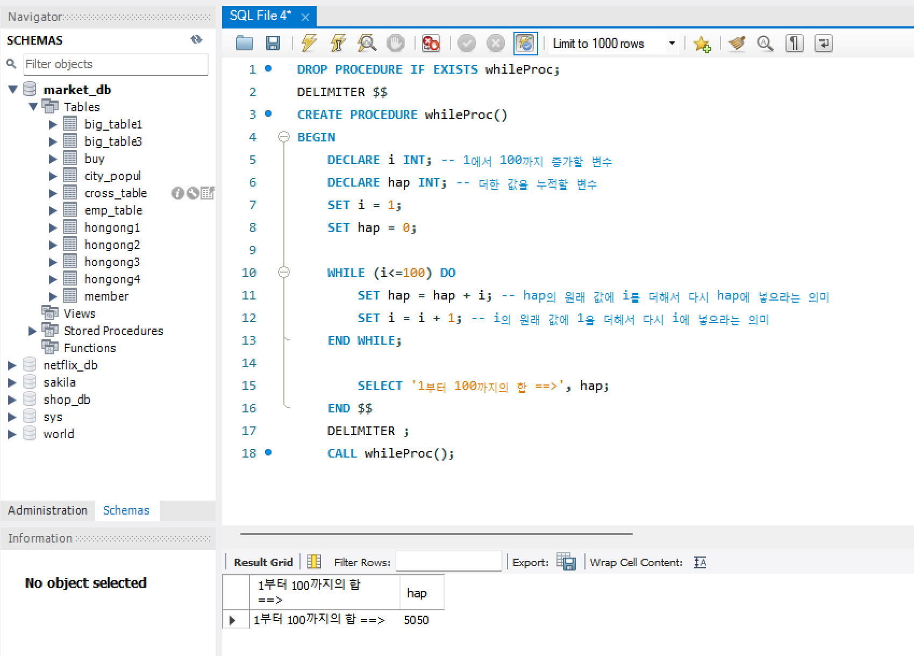Screen dimensions: 914x656
Task: Select the city_popul table
Action: tap(113, 176)
